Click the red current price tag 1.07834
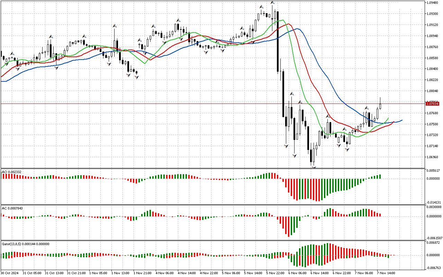Screen dimensions: 443x277 coord(432,104)
